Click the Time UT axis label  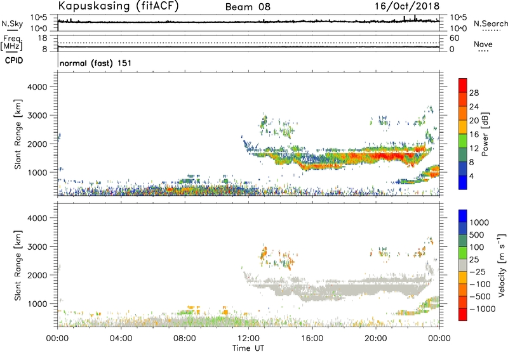tap(248, 348)
